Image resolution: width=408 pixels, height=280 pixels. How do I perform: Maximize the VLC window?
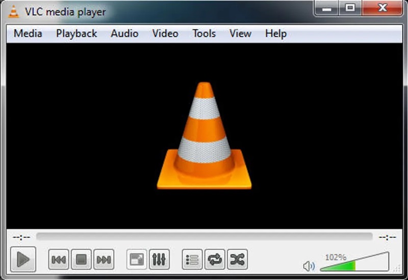tap(350, 8)
